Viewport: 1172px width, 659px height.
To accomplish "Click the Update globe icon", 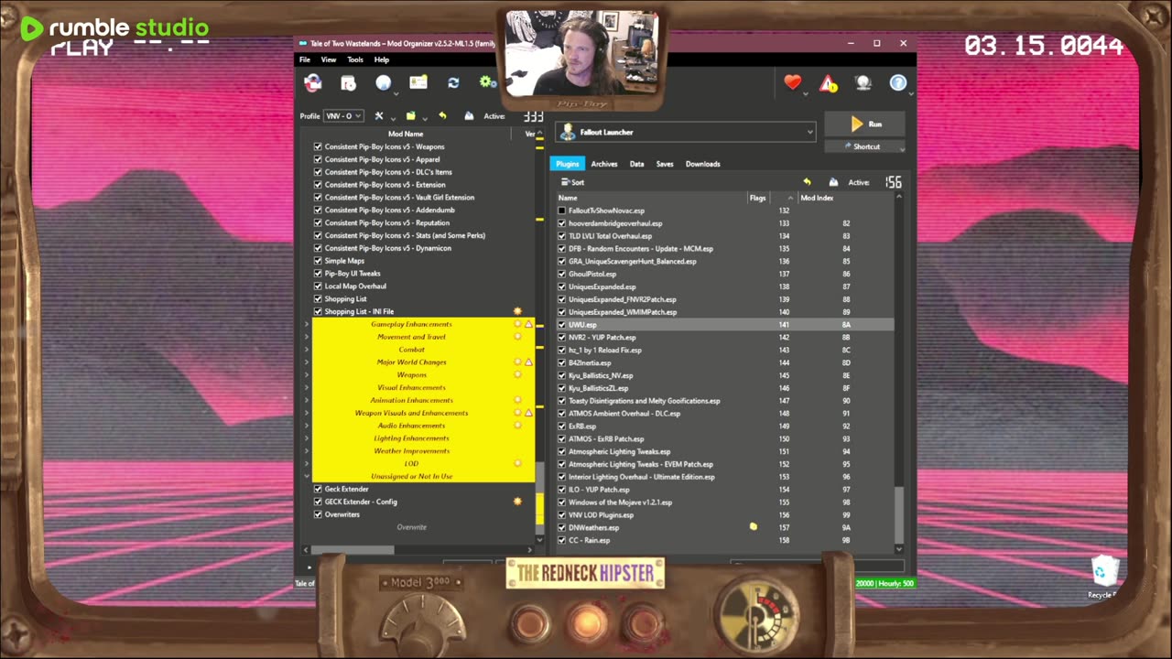I will click(x=863, y=83).
